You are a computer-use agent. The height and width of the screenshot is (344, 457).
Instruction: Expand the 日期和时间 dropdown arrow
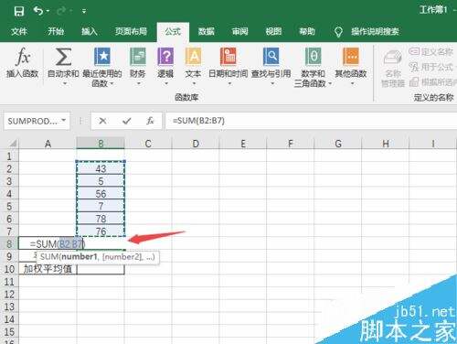point(229,83)
